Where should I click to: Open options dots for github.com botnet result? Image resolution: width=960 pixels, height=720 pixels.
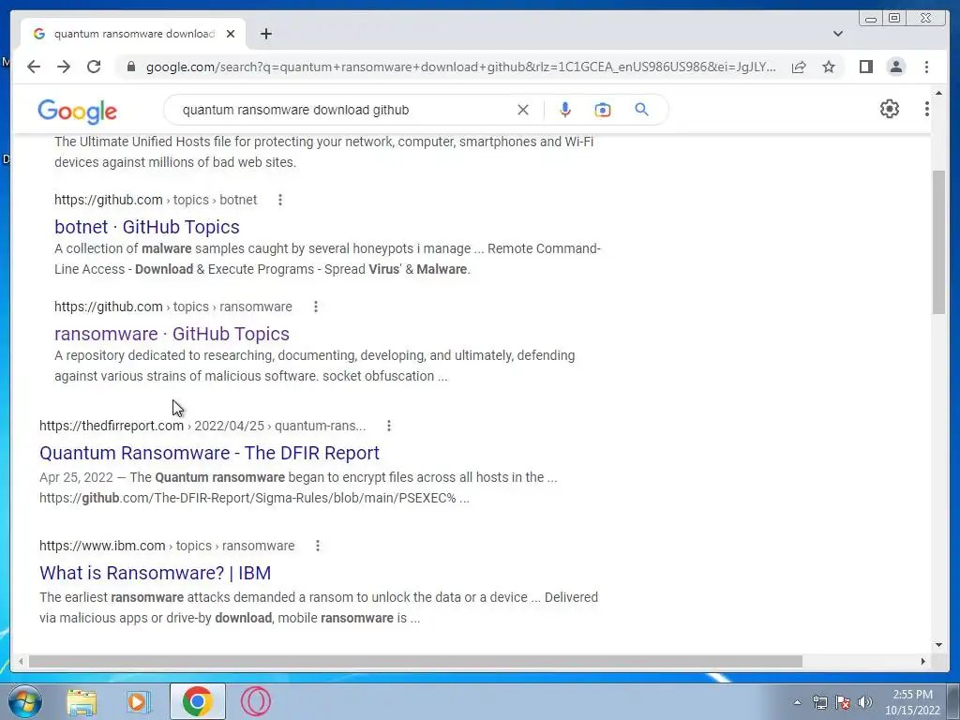click(x=279, y=200)
